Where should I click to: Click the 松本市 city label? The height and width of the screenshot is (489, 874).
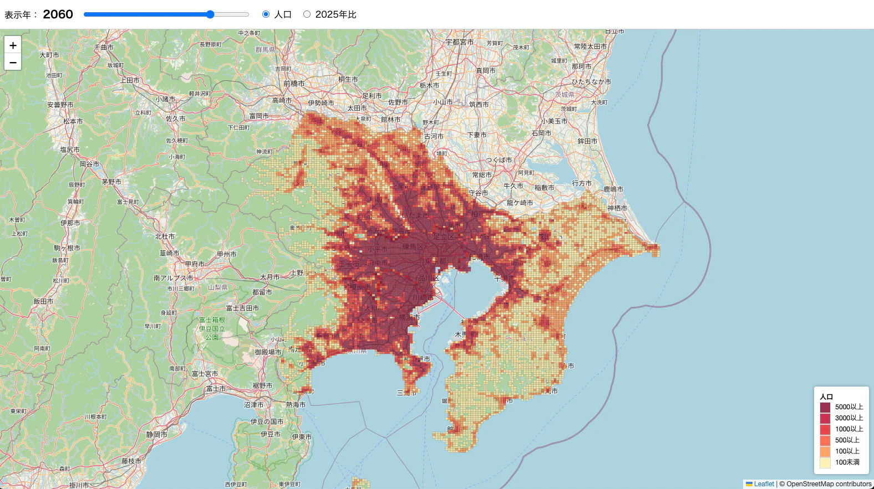coord(73,121)
